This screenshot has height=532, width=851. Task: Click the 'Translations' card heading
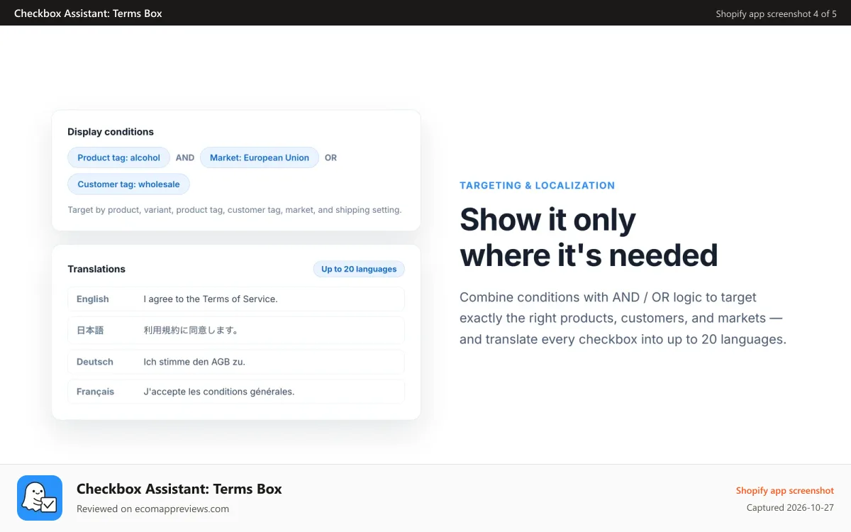(96, 269)
